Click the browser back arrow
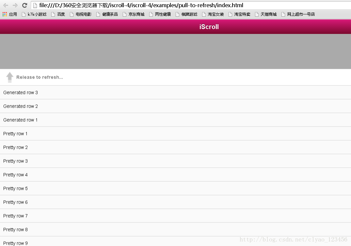The width and height of the screenshot is (351, 246). 6,5
